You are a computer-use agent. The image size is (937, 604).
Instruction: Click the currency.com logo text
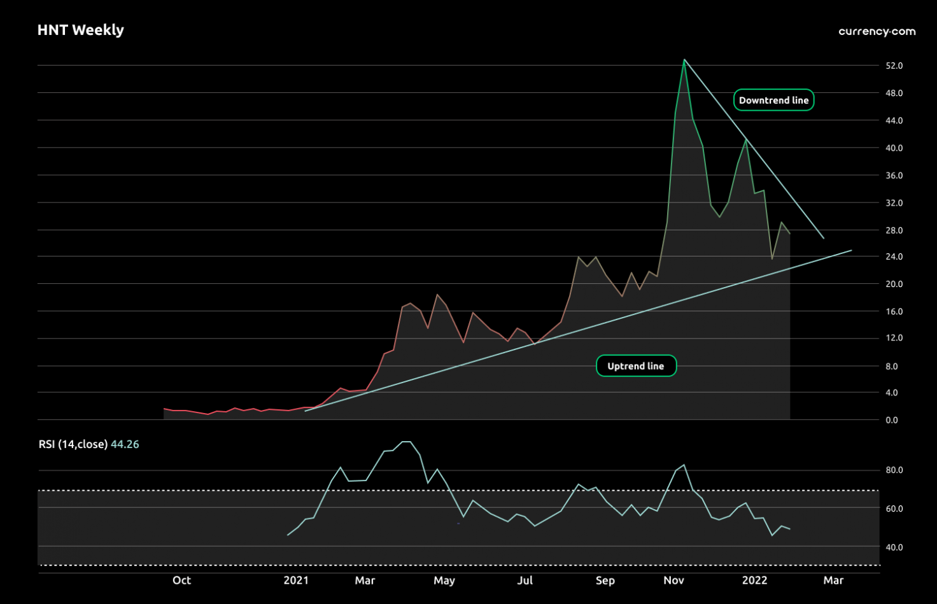pyautogui.click(x=877, y=31)
